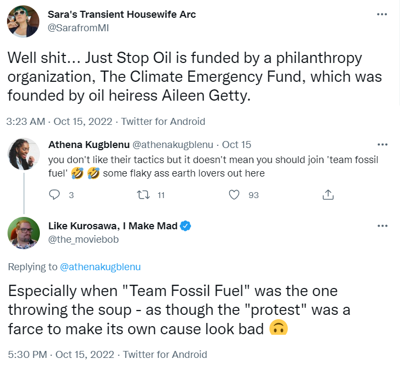Click the 5:30 PM Oct 15 timestamp

tap(61, 355)
